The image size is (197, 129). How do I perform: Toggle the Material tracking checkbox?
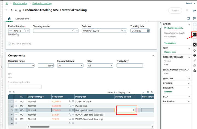click(10, 44)
